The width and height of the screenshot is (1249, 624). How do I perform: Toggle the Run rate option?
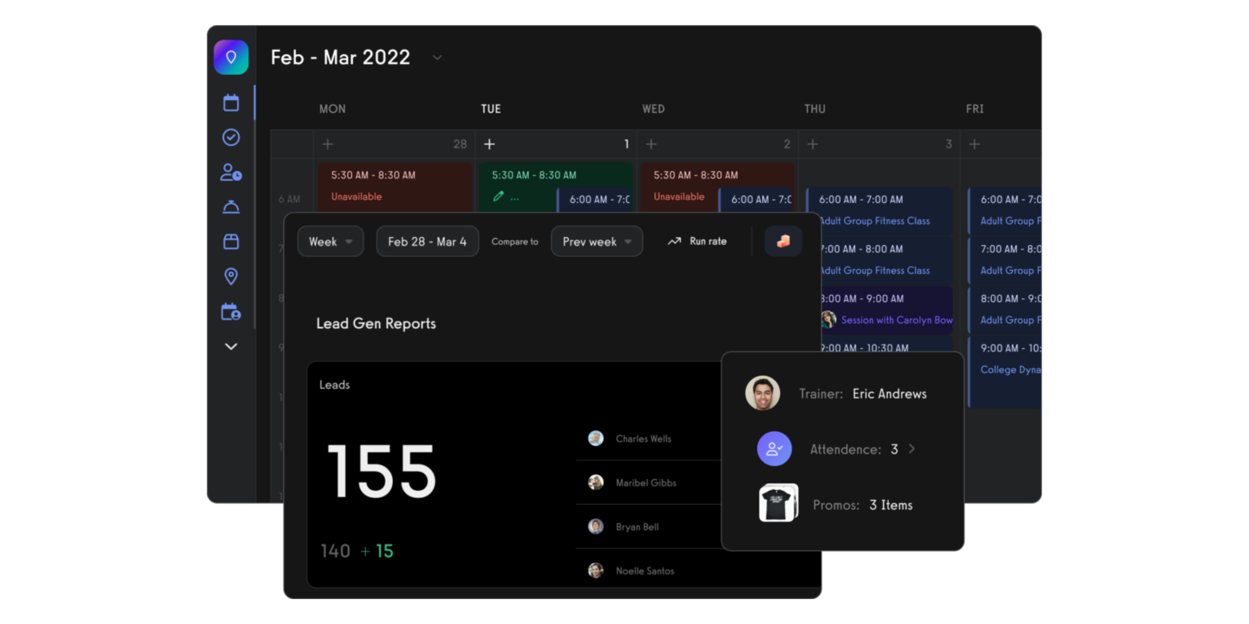(697, 241)
